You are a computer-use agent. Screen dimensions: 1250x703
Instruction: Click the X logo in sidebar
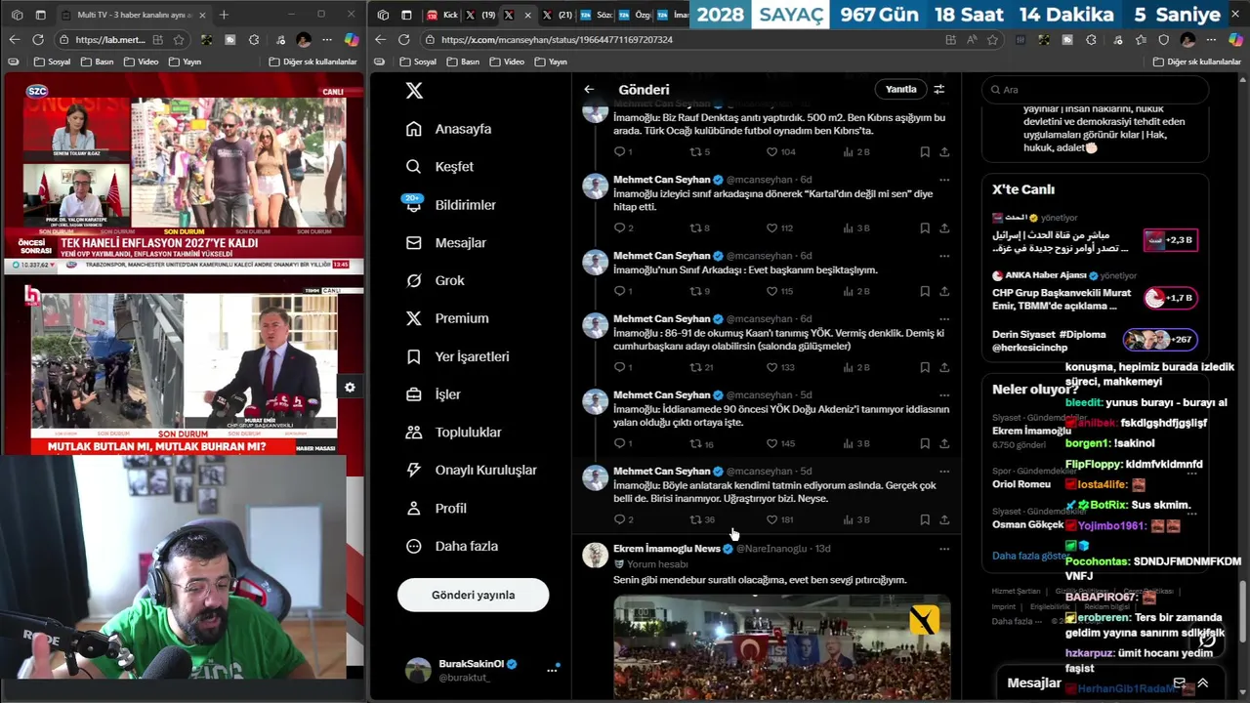(414, 90)
